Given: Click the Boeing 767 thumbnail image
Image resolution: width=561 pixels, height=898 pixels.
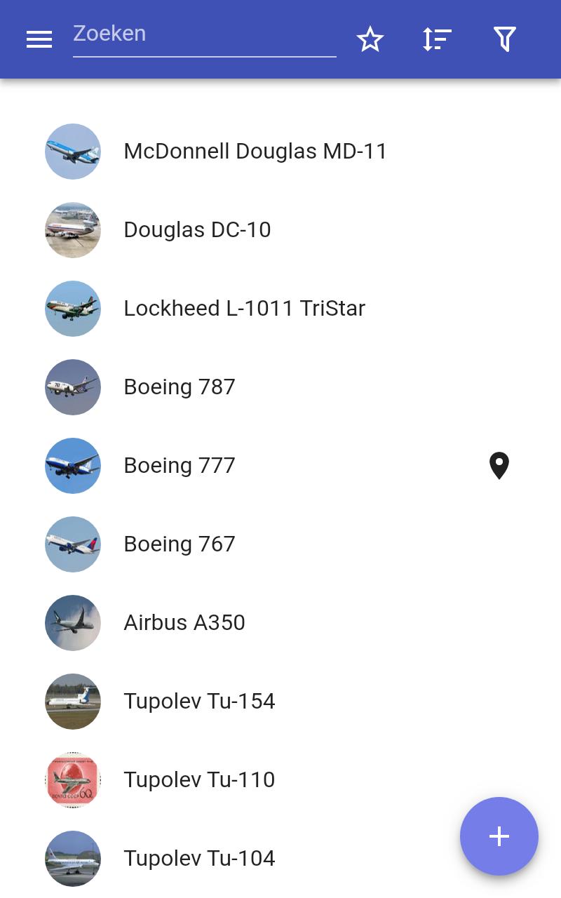Looking at the screenshot, I should (x=73, y=544).
